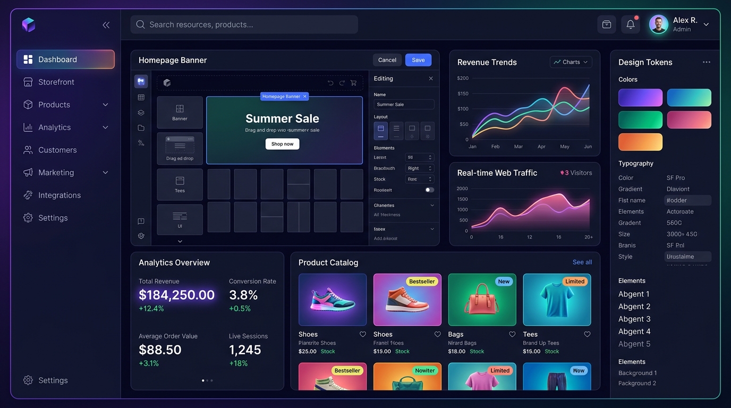This screenshot has height=408, width=731.
Task: Open the three-dot menu in Design Tokens
Action: click(x=707, y=62)
